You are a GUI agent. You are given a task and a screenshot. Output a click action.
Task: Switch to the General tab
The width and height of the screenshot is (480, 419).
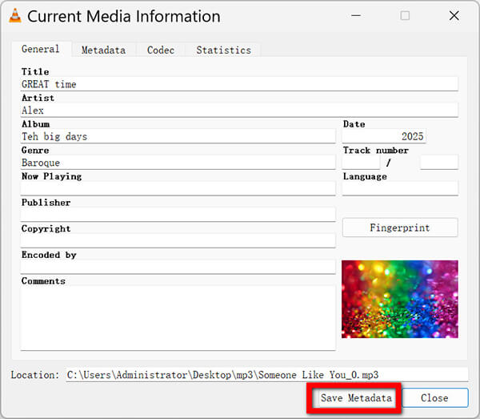(x=41, y=49)
